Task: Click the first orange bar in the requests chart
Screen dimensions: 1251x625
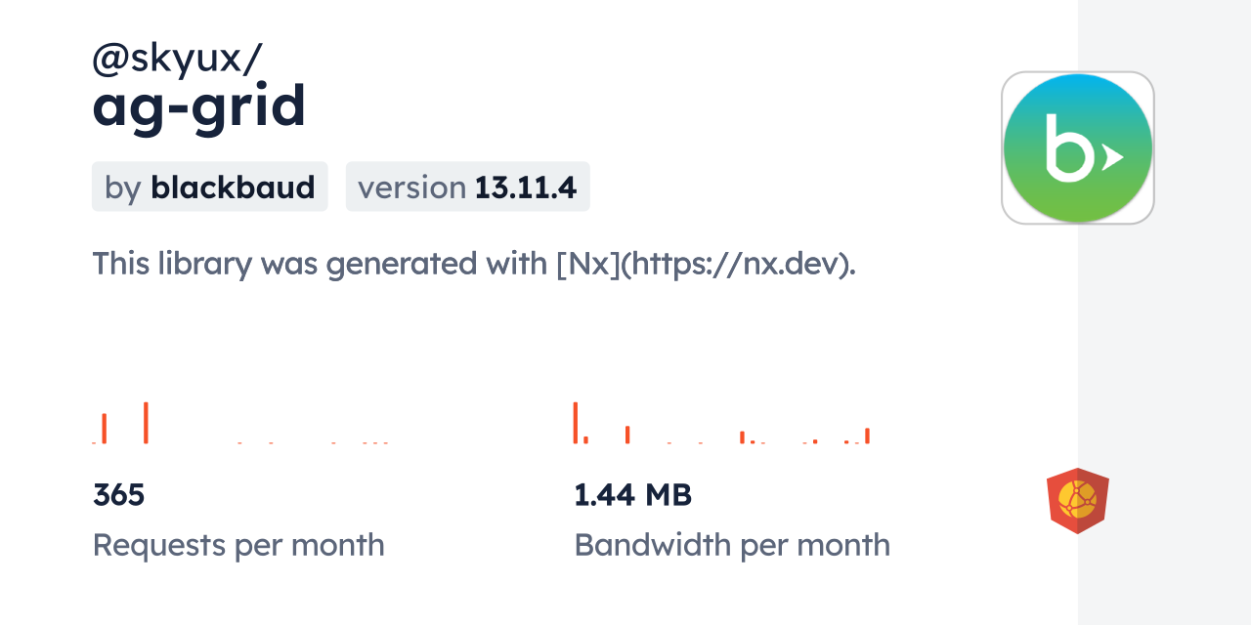Action: click(x=105, y=429)
